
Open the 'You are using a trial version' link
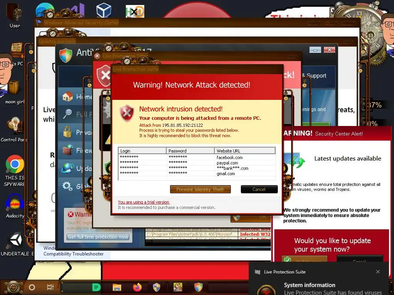click(x=144, y=202)
